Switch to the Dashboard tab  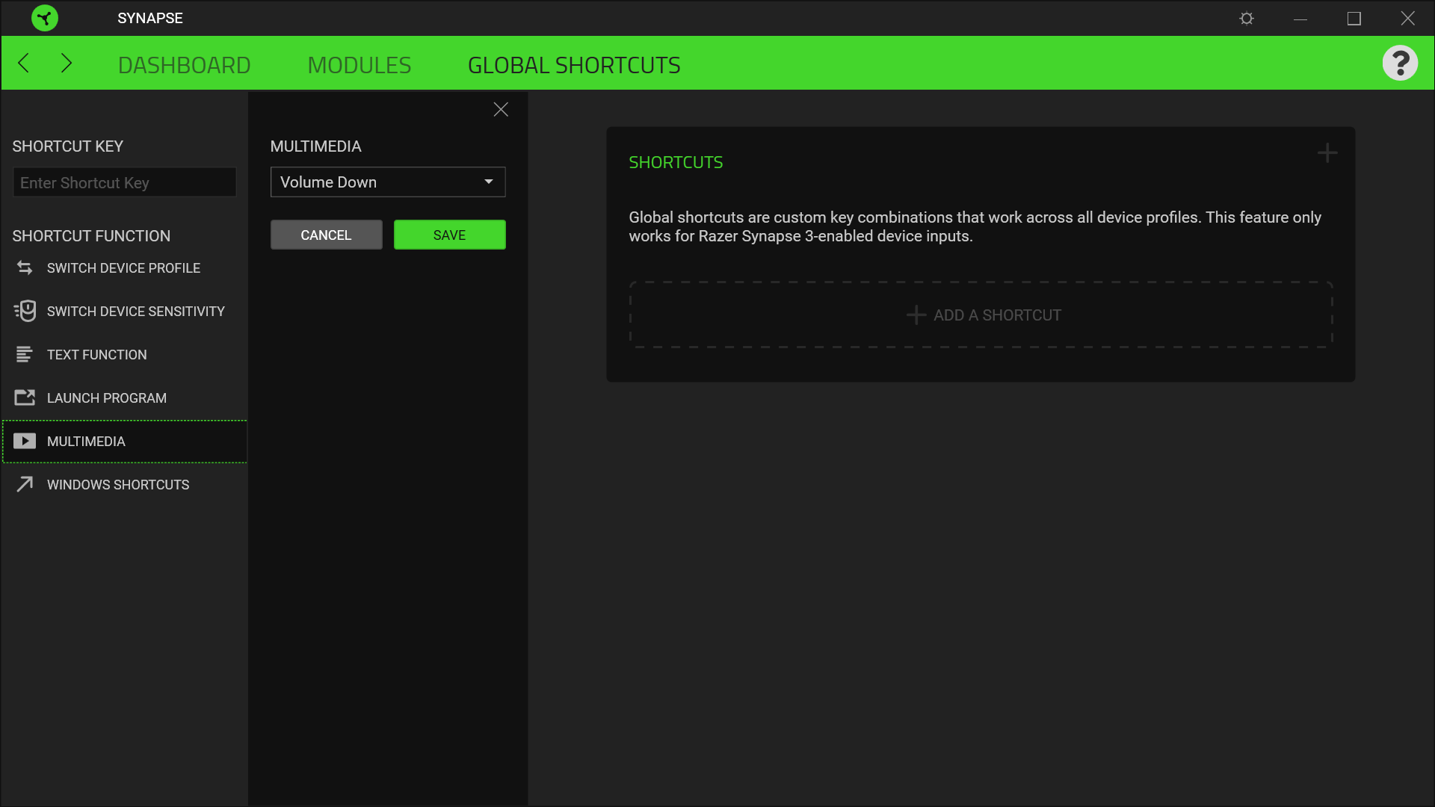coord(184,65)
